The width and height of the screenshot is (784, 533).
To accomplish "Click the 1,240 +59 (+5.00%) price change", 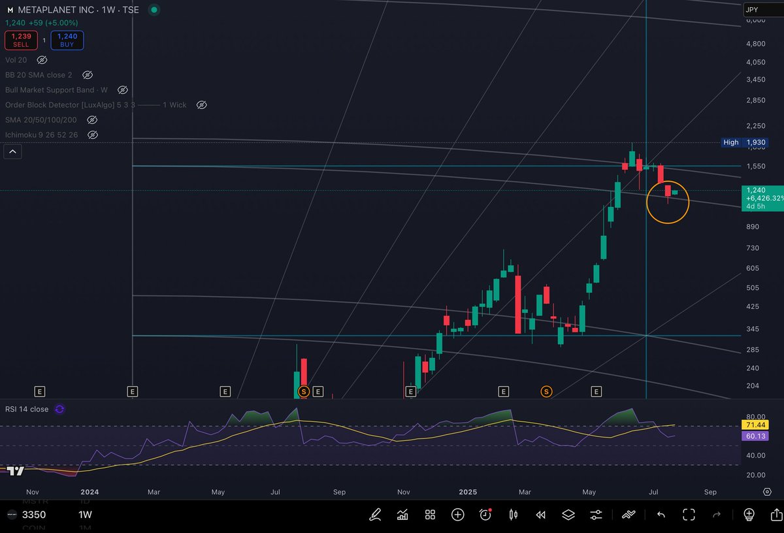I will click(42, 22).
